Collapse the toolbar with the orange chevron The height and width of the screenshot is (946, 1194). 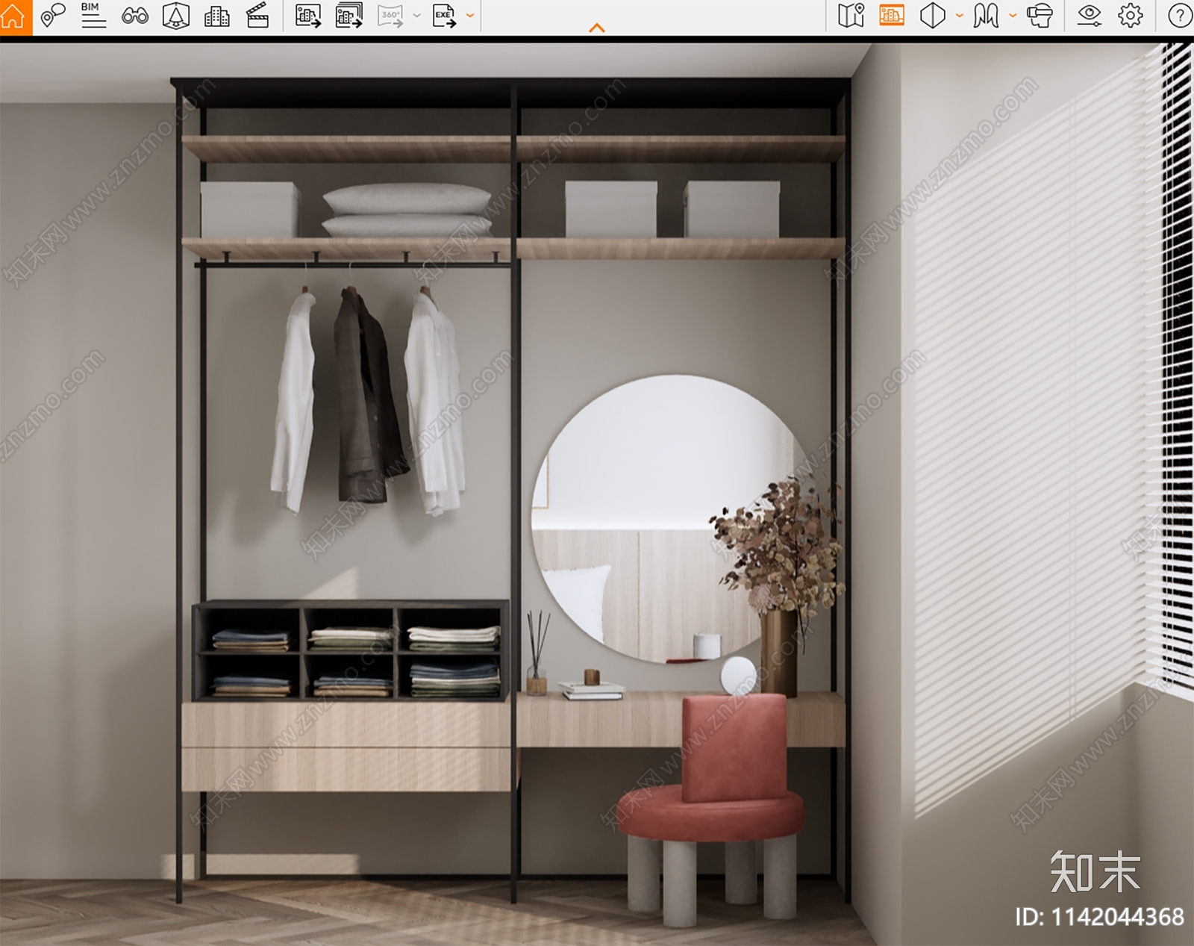[597, 28]
